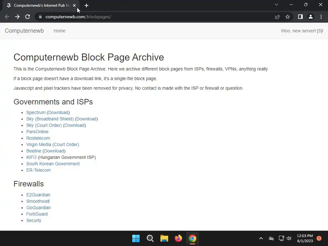Viewport: 328px width, 246px height.
Task: Open Chrome's three-dot menu
Action: click(x=321, y=17)
